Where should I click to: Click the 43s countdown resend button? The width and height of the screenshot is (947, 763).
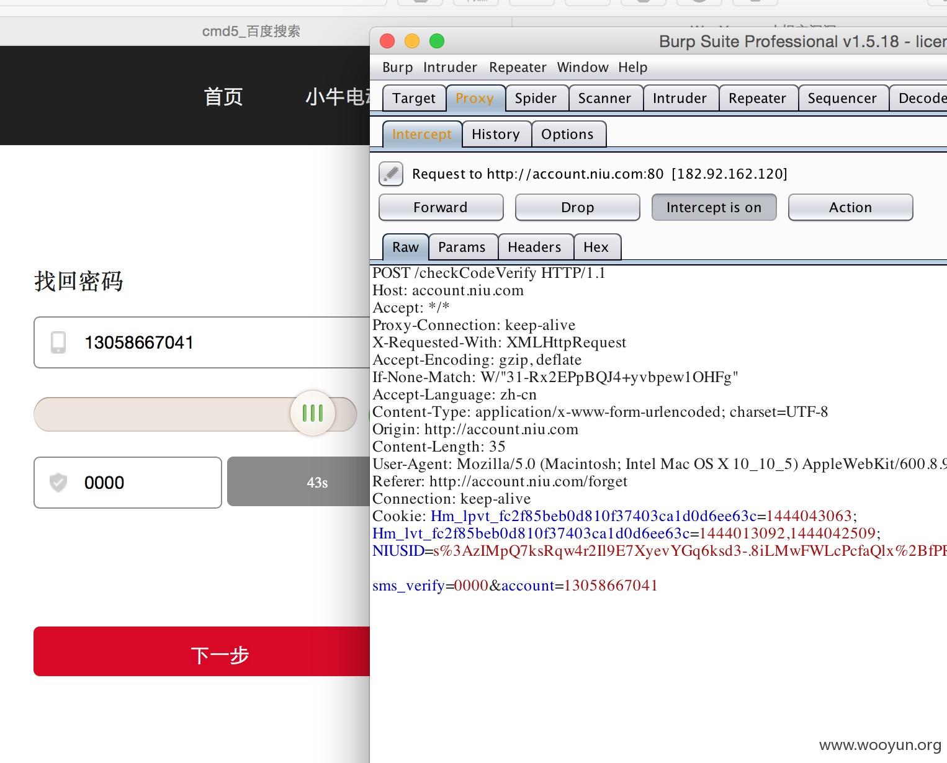(298, 483)
